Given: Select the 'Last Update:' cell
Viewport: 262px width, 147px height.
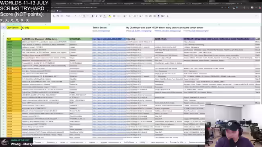Looking at the screenshot, I should (14, 28).
